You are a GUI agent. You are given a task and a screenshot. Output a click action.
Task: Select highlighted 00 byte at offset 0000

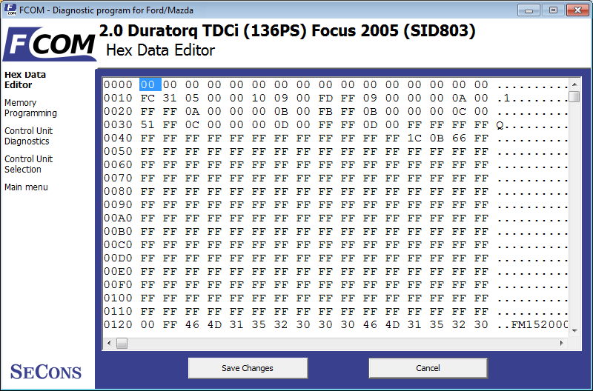(x=150, y=84)
